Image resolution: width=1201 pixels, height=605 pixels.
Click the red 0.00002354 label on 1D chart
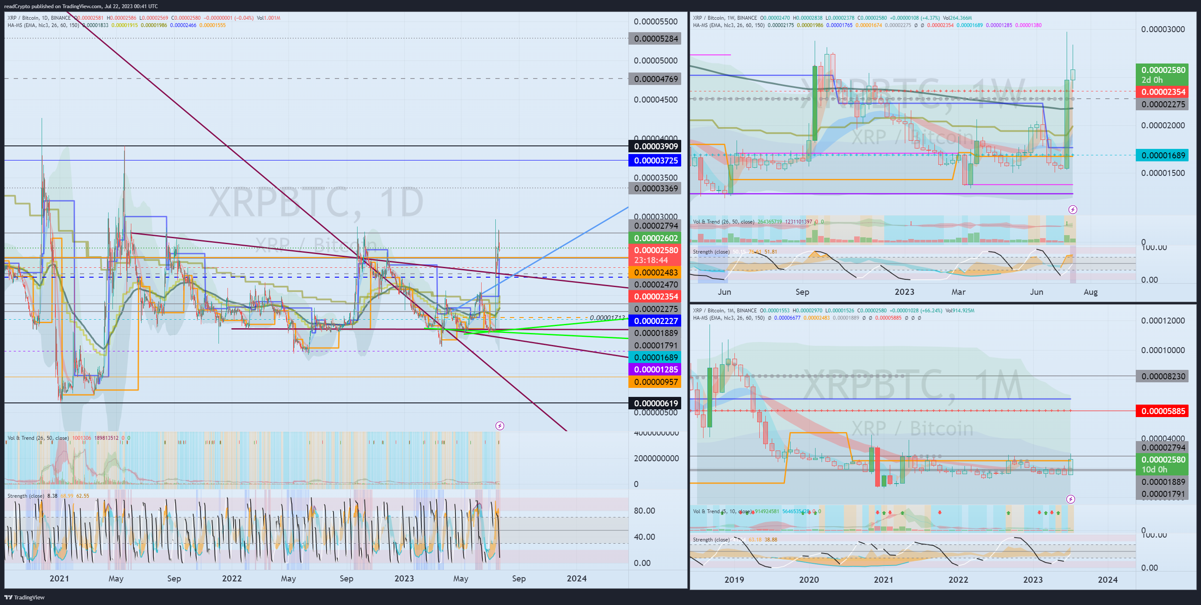655,296
